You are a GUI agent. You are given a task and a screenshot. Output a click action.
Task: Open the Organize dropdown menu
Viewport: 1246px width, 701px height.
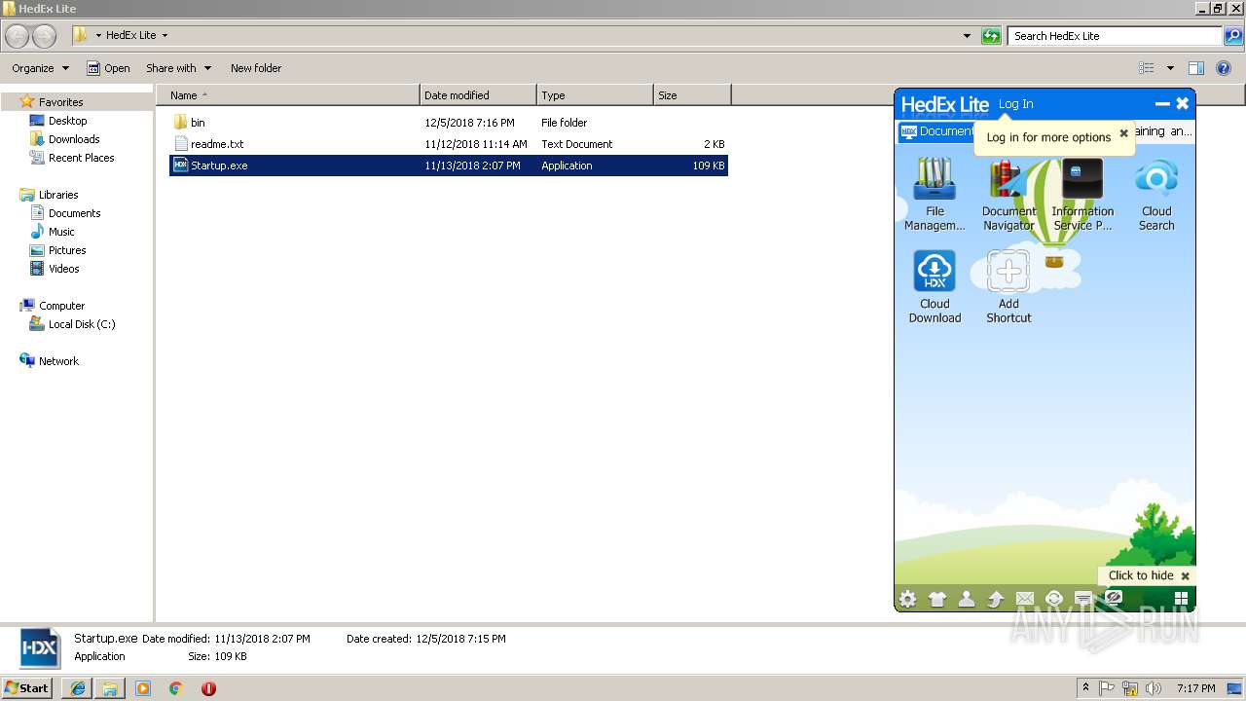click(40, 68)
